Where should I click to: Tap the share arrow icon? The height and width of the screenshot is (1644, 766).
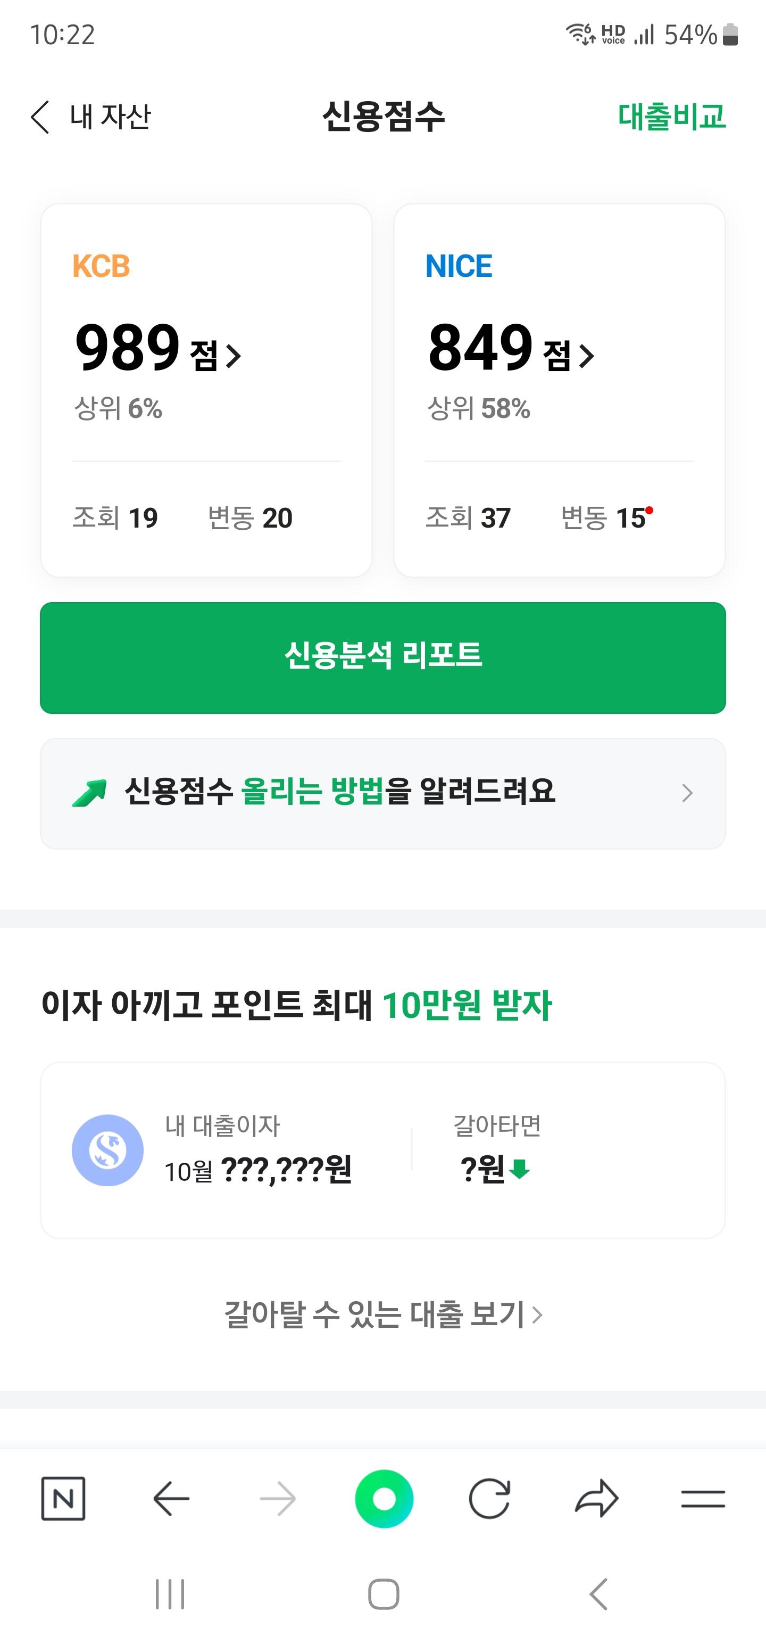point(596,1498)
